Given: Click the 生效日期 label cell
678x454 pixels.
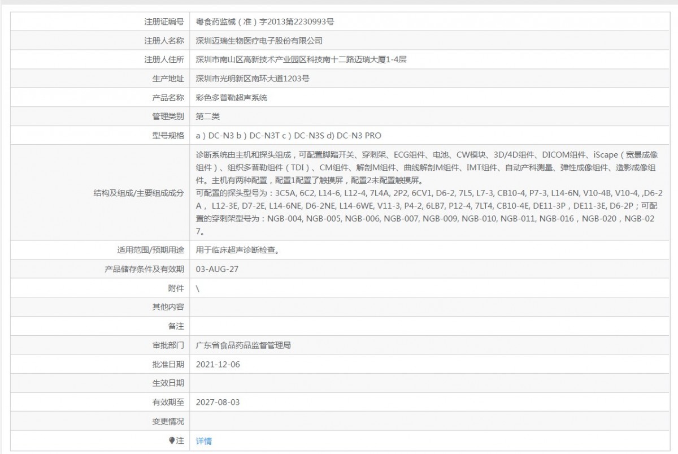Looking at the screenshot, I should click(x=101, y=383).
